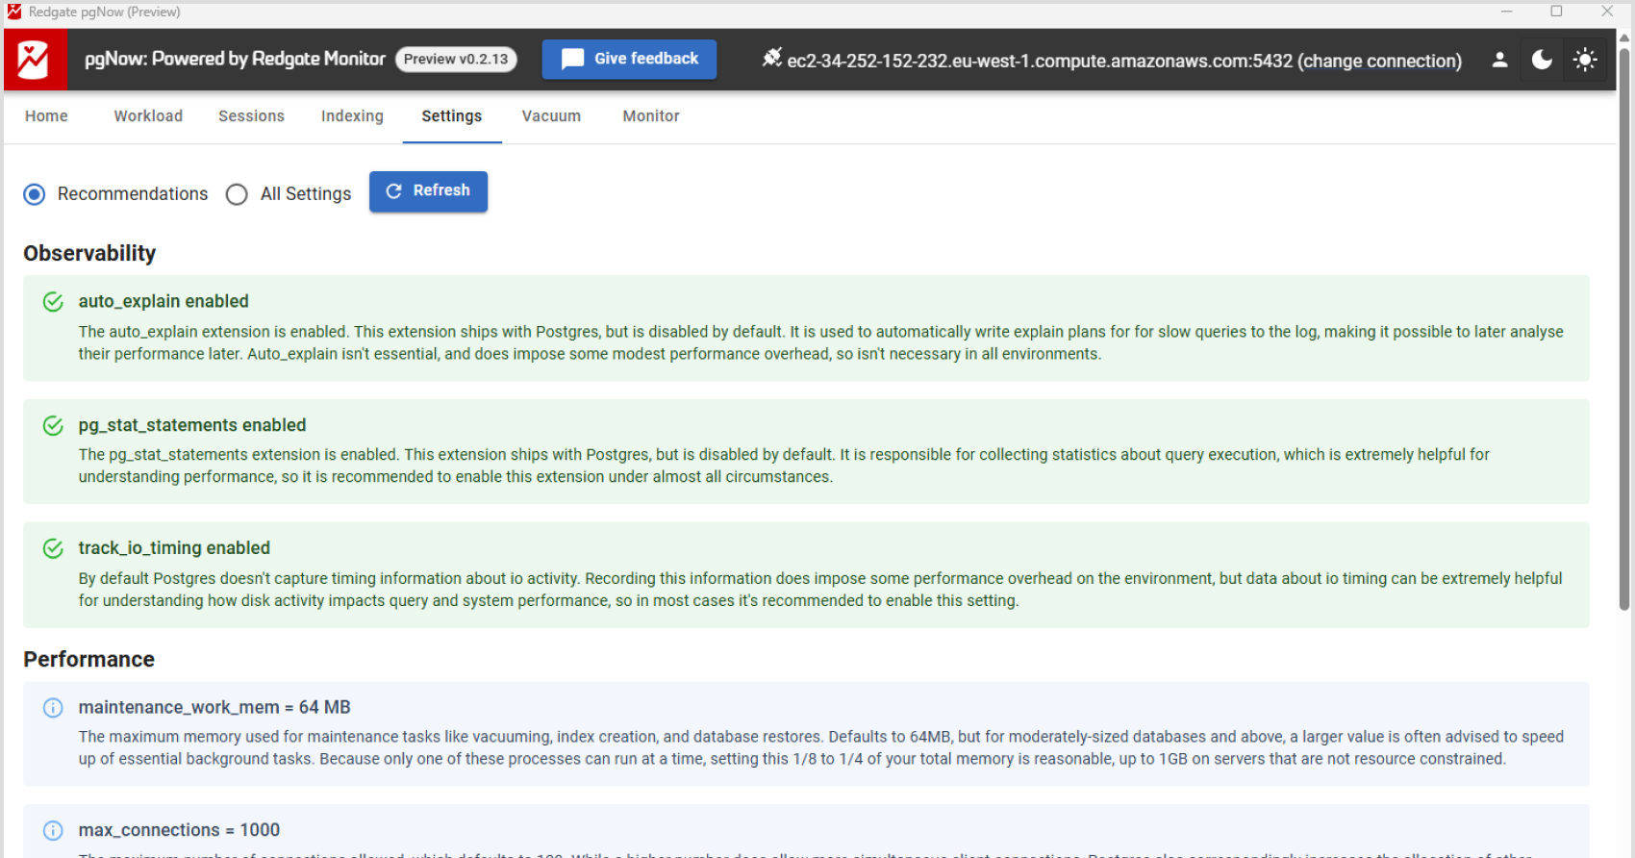1635x858 pixels.
Task: Click the pg_stat_statements description paragraph
Action: click(x=784, y=467)
